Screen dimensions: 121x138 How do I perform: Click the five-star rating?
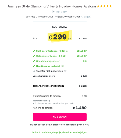click(104, 6)
